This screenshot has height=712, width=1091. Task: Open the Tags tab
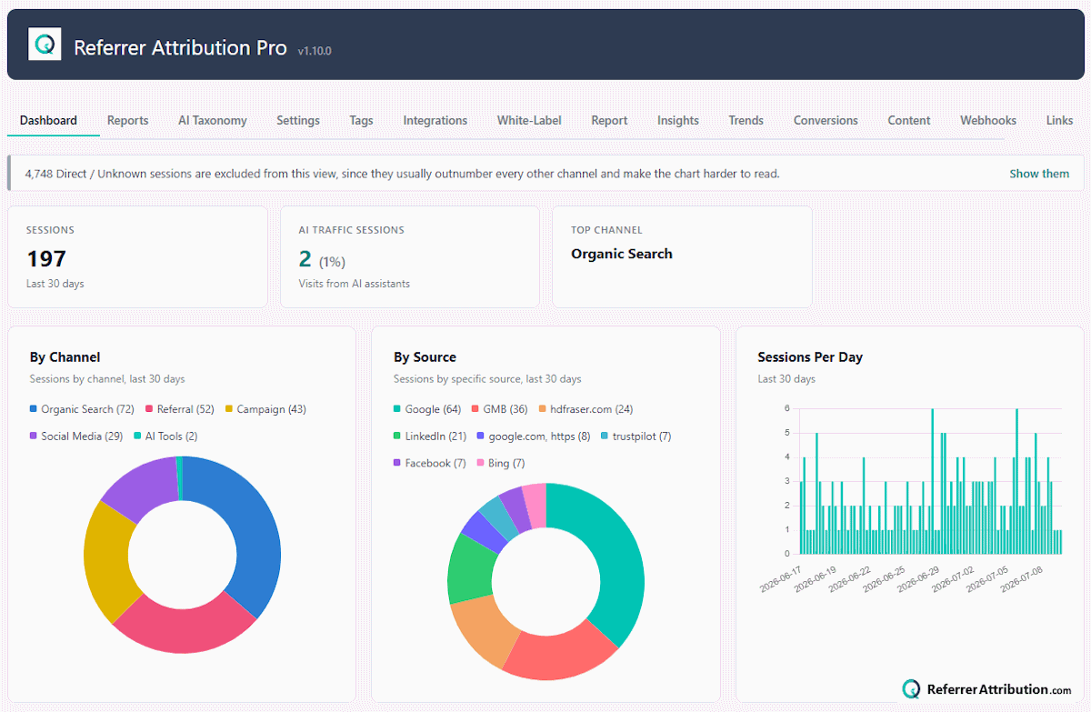361,120
